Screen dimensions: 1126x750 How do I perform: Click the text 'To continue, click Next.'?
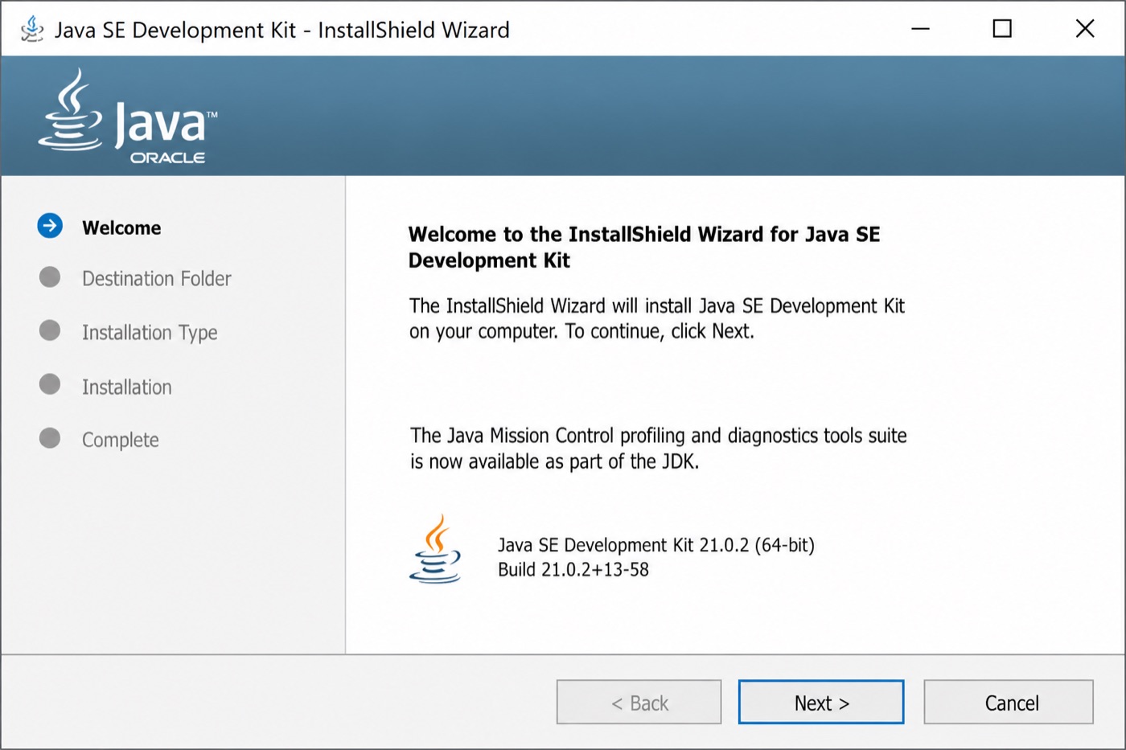[660, 331]
